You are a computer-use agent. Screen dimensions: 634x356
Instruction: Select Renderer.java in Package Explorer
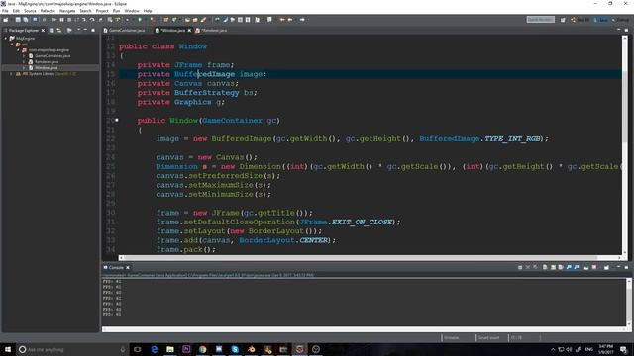click(x=47, y=62)
